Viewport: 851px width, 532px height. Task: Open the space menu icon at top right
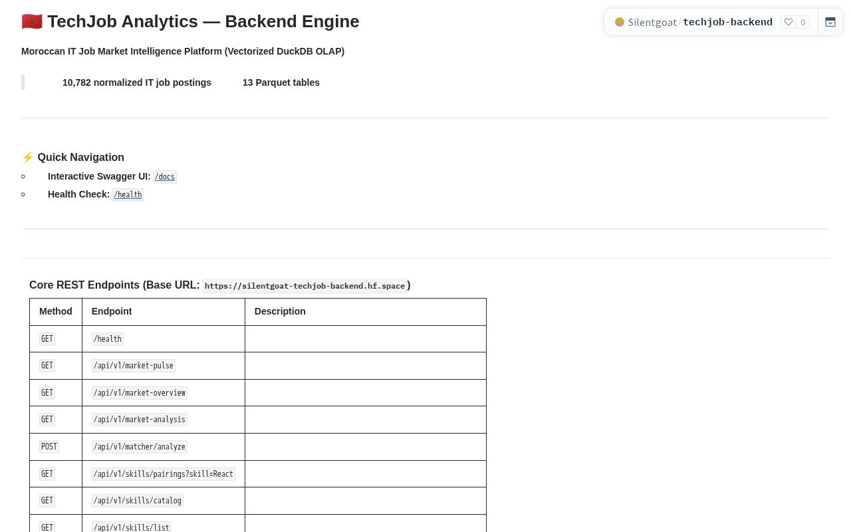830,22
